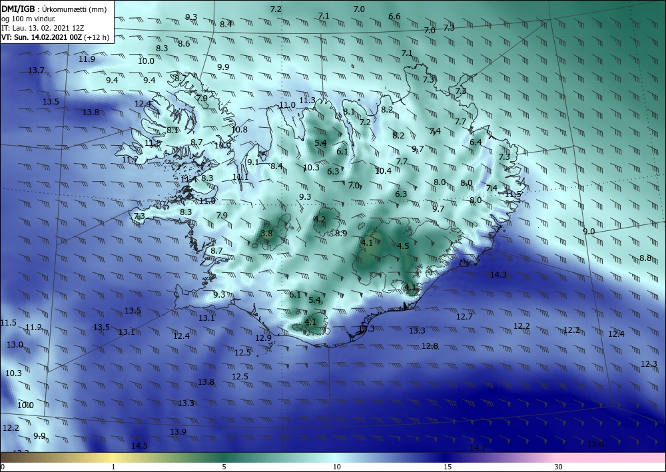Click the value 14.5

pos(139,445)
